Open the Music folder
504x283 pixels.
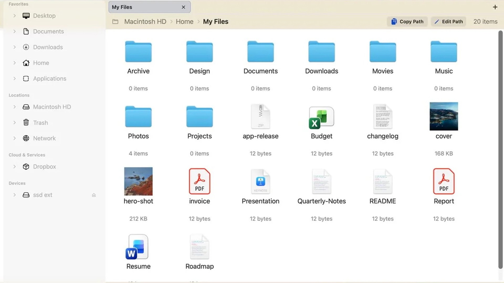click(444, 52)
